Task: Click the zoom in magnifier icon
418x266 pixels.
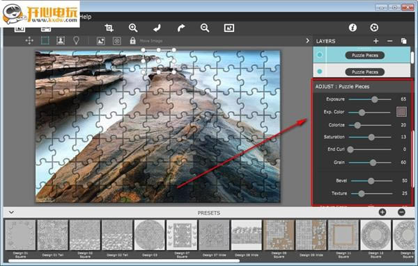Action: (133, 28)
